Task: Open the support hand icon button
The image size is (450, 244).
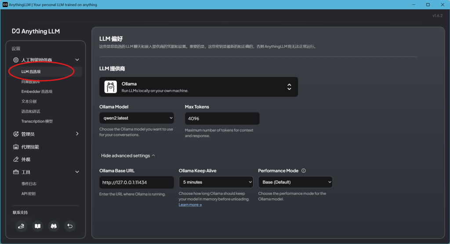Action: point(21,226)
